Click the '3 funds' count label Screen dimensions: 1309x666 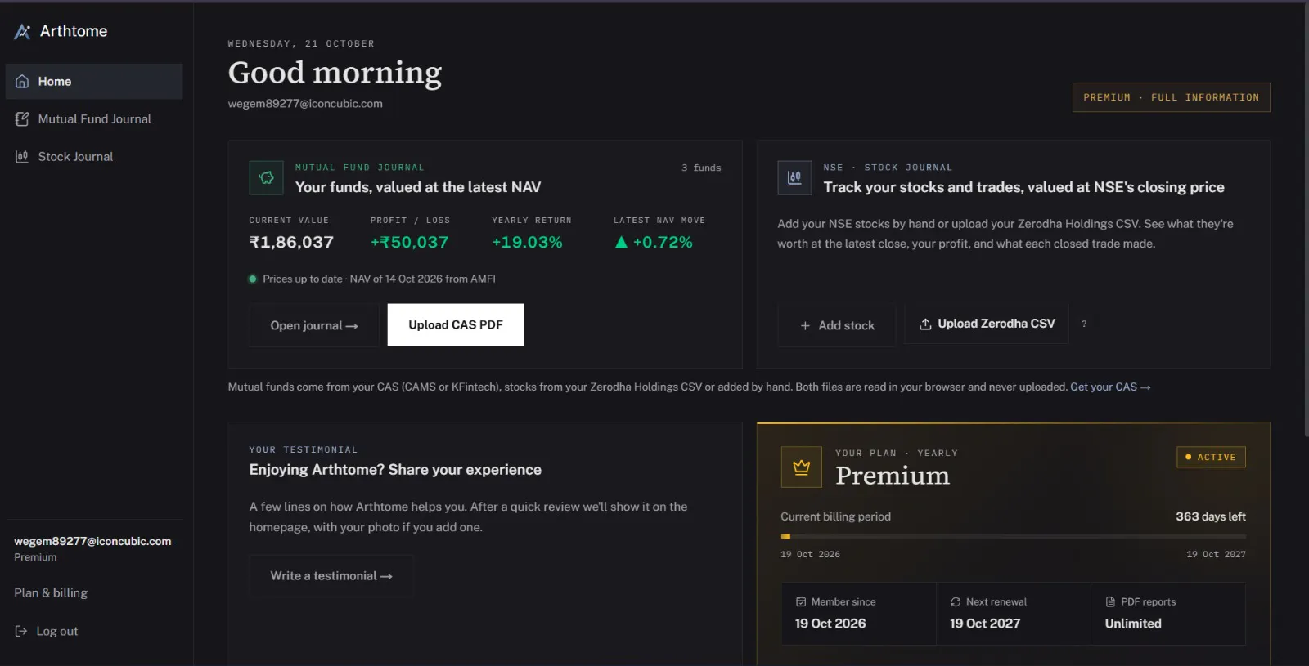pyautogui.click(x=701, y=168)
